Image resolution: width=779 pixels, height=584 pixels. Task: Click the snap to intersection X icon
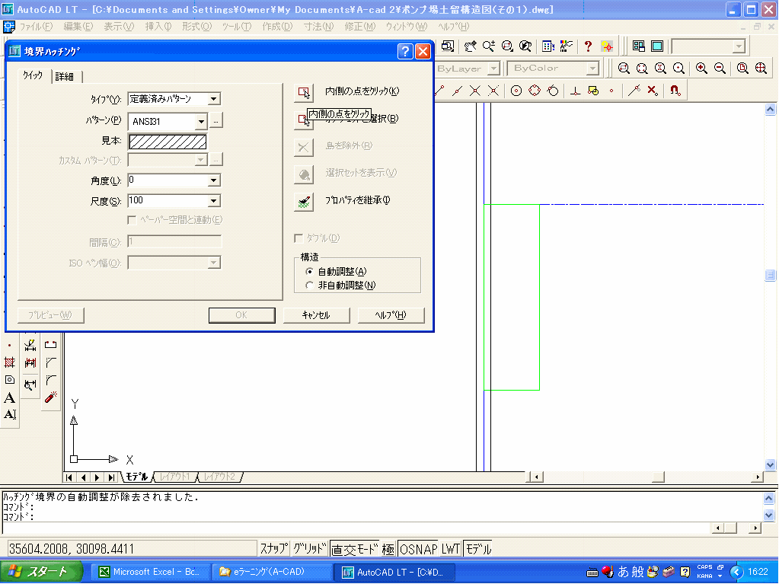coord(475,91)
